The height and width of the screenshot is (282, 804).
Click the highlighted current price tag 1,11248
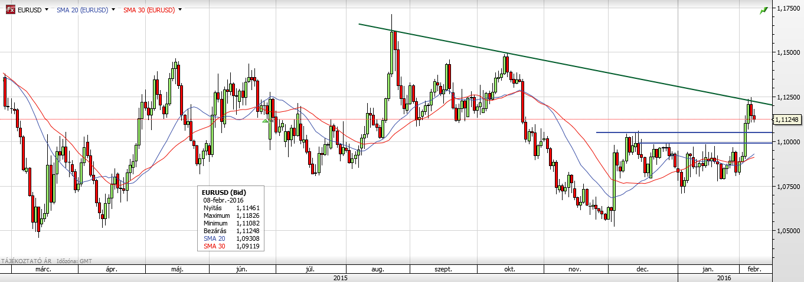[x=788, y=120]
